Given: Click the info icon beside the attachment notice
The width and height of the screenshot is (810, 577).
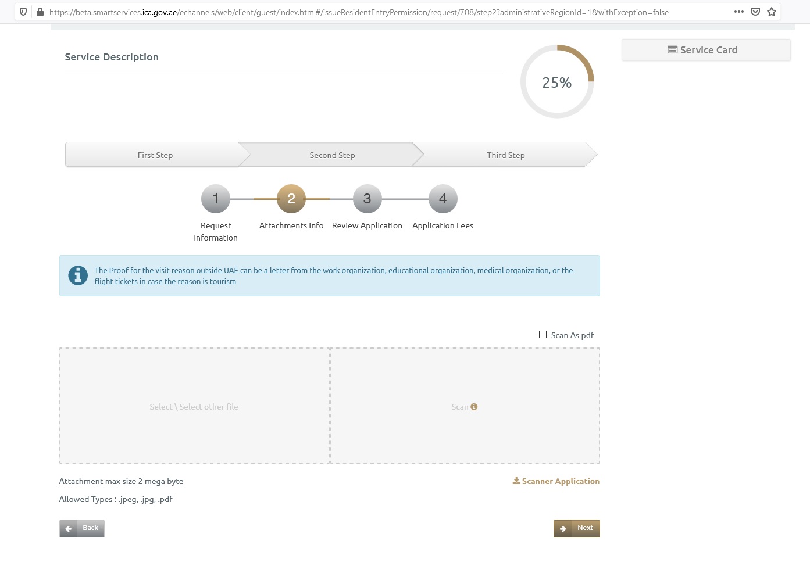Looking at the screenshot, I should pyautogui.click(x=77, y=275).
